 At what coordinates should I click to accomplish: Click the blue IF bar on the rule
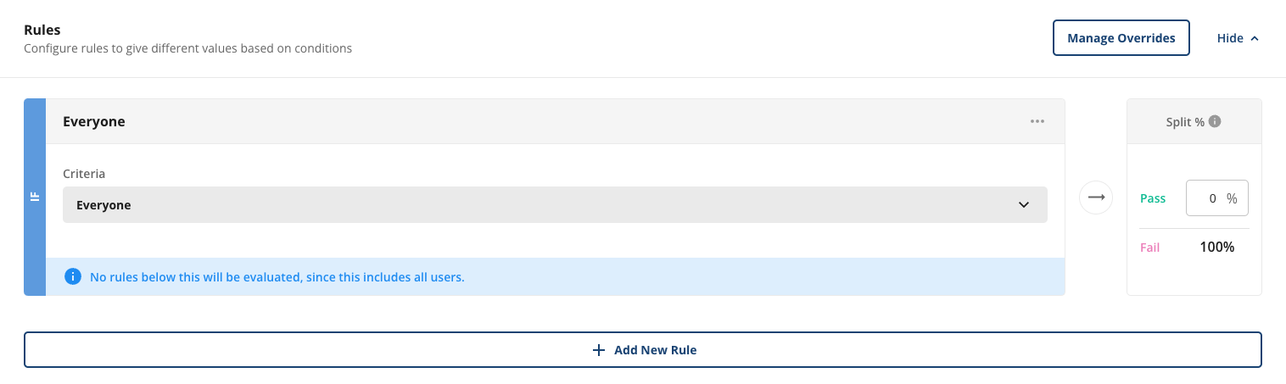(35, 197)
